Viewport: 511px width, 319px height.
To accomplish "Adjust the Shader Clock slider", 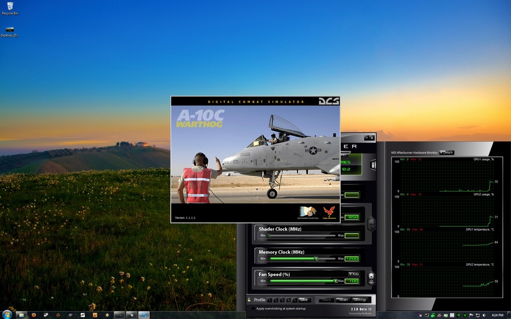I will pyautogui.click(x=302, y=235).
